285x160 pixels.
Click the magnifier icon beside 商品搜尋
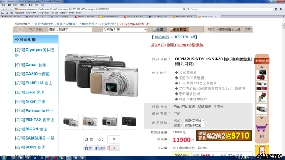pos(20,29)
